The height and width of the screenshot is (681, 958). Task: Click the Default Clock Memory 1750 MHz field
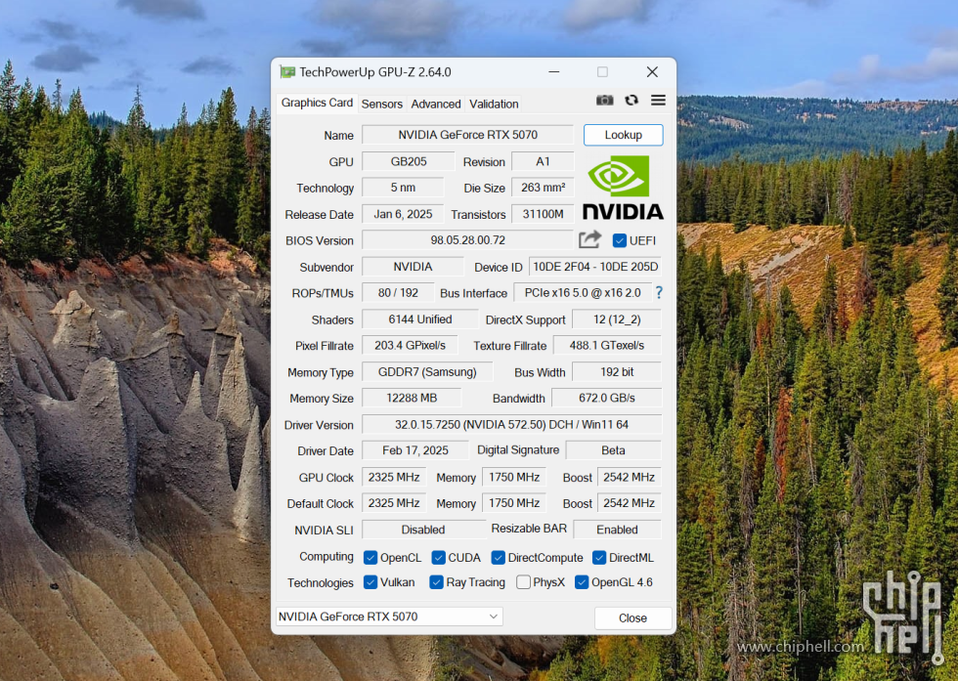pyautogui.click(x=514, y=503)
